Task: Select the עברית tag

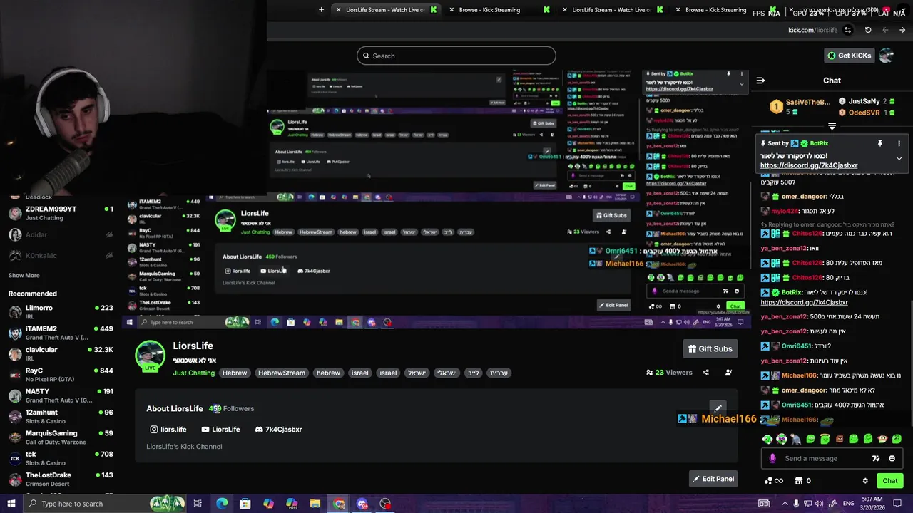Action: point(499,373)
